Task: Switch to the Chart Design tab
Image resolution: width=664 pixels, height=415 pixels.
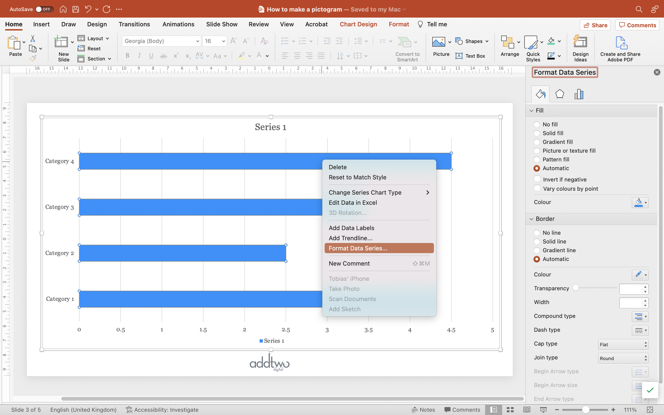Action: 358,24
